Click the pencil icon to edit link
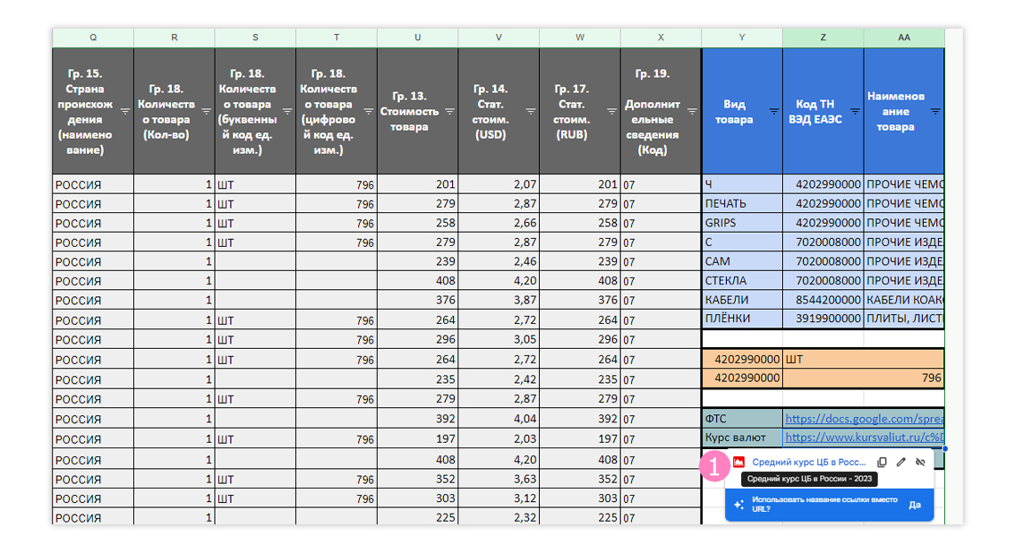The height and width of the screenshot is (553, 1015). 901,462
